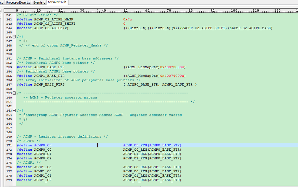
Task: Click line number 253 in the gutter
Action: click(x=9, y=67)
